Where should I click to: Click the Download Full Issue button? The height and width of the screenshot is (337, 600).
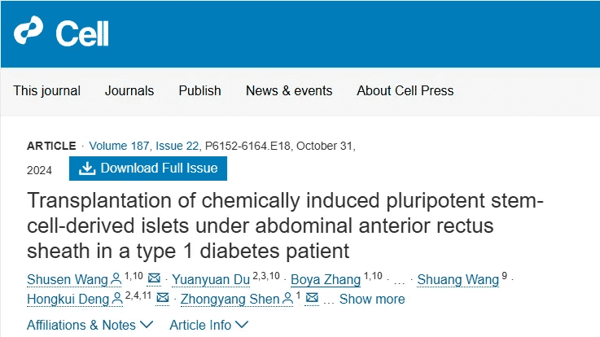(148, 168)
